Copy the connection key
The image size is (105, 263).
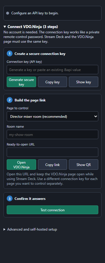(x=52, y=82)
